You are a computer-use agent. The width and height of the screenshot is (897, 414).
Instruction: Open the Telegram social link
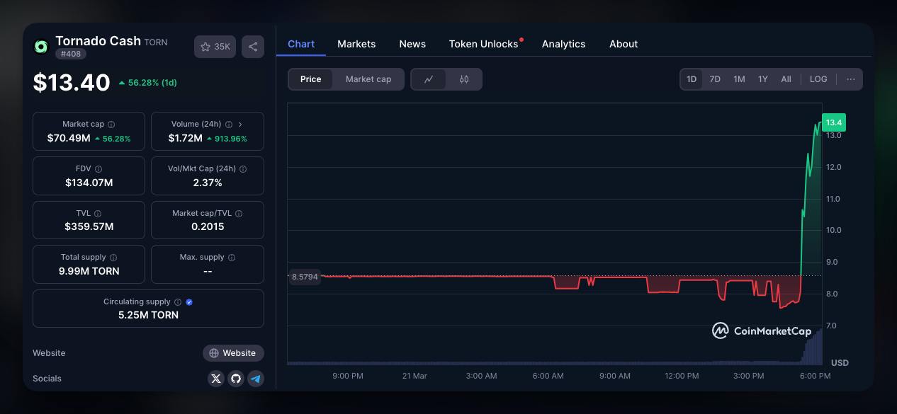pos(256,379)
